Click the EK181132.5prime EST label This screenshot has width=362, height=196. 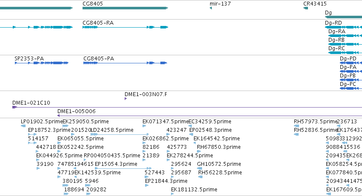click(x=194, y=190)
